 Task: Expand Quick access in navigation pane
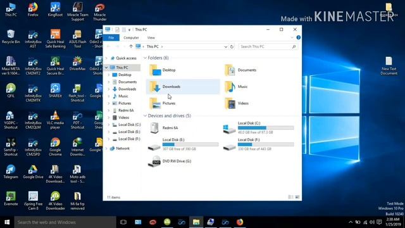click(106, 58)
